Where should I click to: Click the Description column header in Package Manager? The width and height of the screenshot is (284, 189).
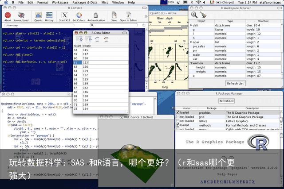coord(252,108)
